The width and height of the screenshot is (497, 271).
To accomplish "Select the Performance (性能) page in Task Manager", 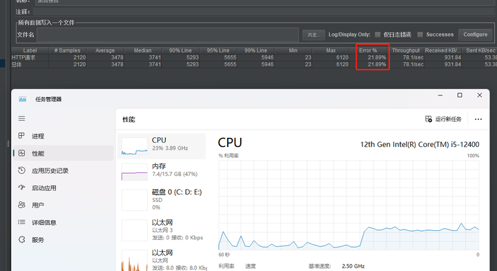I will (64, 153).
